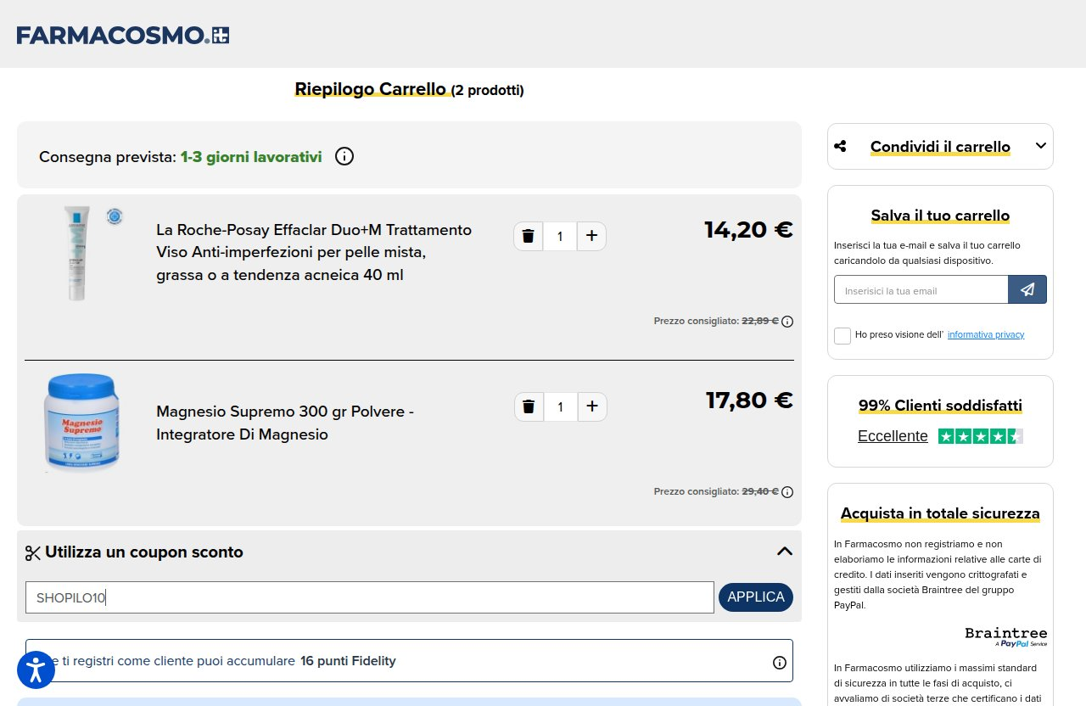Click the badge icon beside La Roche-Posay image
This screenshot has width=1086, height=706.
tap(115, 217)
